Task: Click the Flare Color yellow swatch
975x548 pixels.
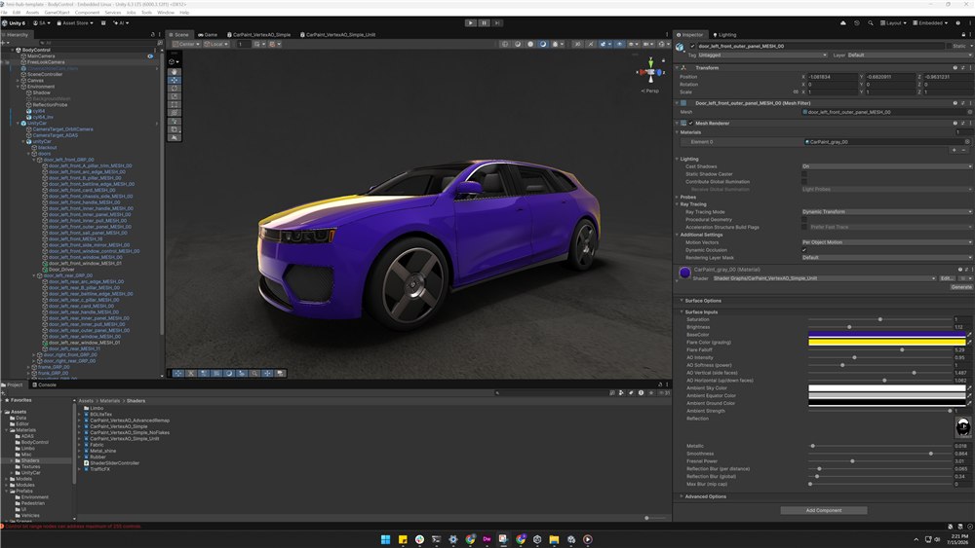Action: (886, 342)
